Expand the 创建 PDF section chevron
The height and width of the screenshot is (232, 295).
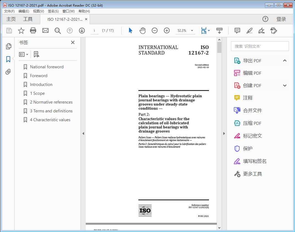[x=285, y=85]
